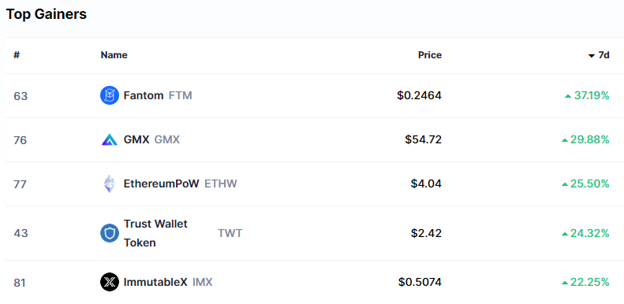Image resolution: width=624 pixels, height=304 pixels.
Task: Click the ImmutableX black logo icon
Action: click(x=110, y=282)
